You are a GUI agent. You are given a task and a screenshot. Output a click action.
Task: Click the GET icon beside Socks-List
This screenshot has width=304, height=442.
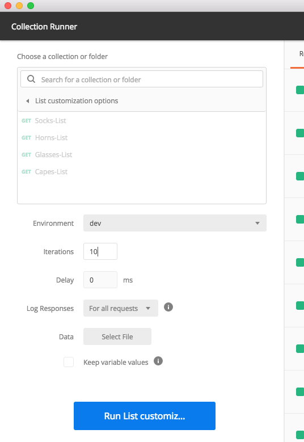27,121
